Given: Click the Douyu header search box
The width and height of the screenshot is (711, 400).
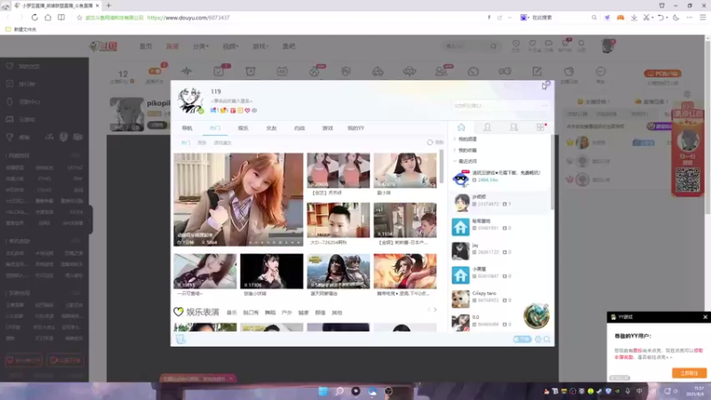Looking at the screenshot, I should point(470,46).
